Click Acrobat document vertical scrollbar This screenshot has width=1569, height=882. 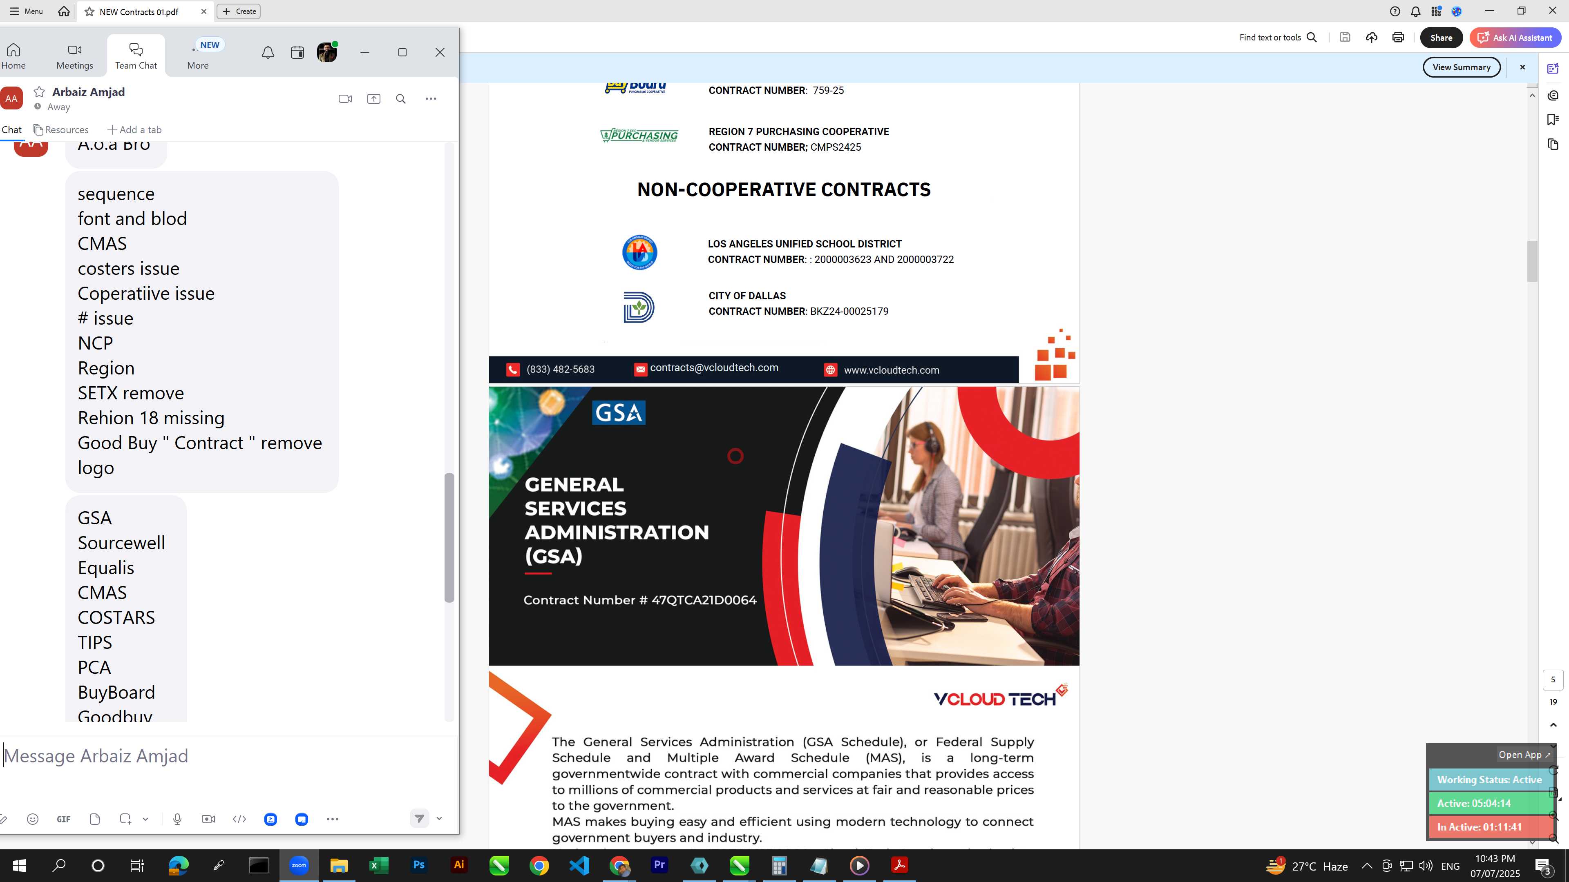pyautogui.click(x=1533, y=261)
